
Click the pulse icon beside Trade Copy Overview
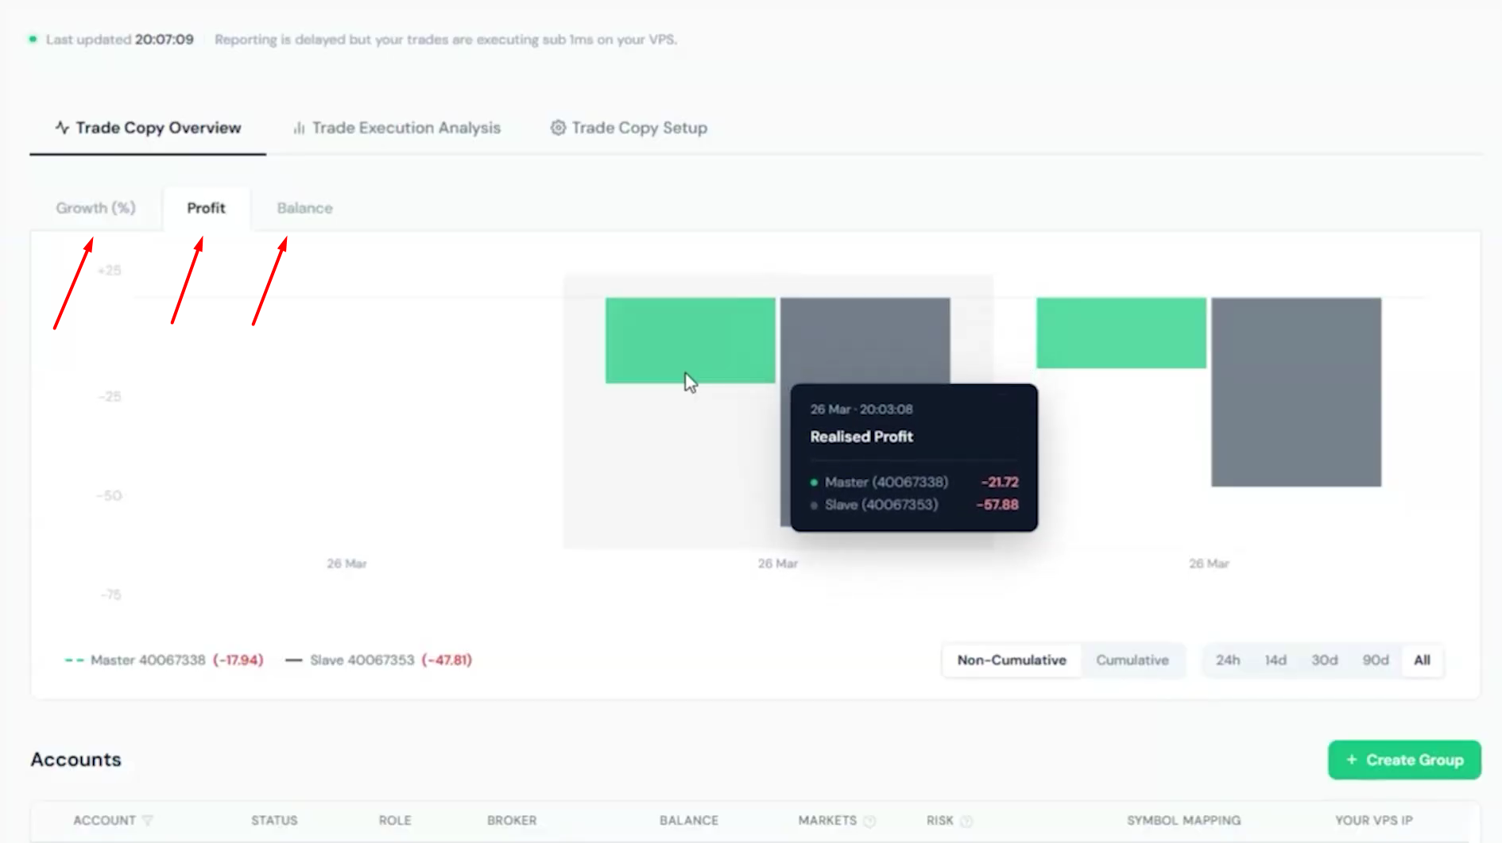62,127
